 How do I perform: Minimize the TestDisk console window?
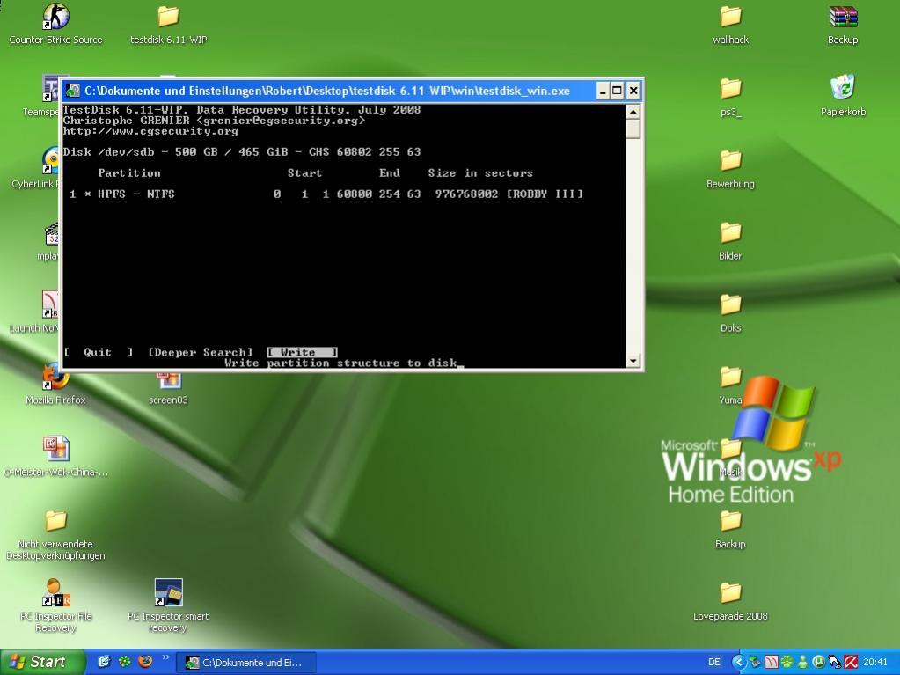tap(603, 91)
